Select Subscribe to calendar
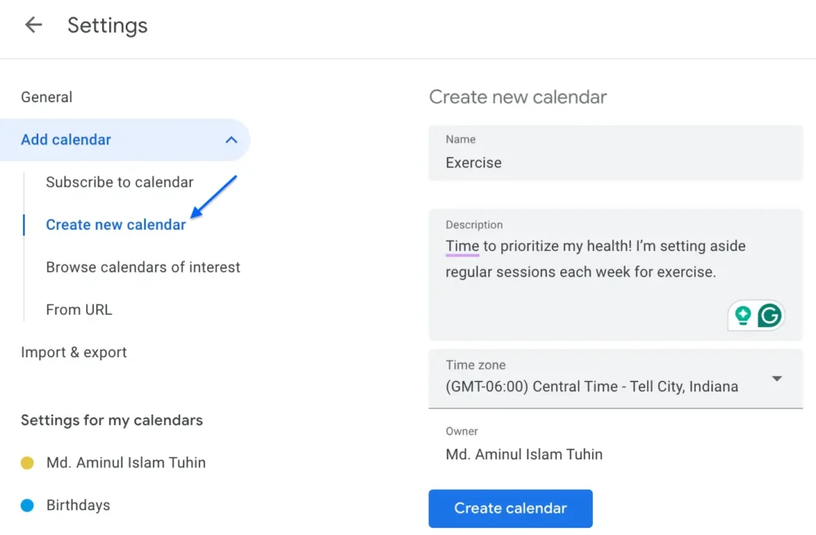This screenshot has width=816, height=535. (120, 182)
